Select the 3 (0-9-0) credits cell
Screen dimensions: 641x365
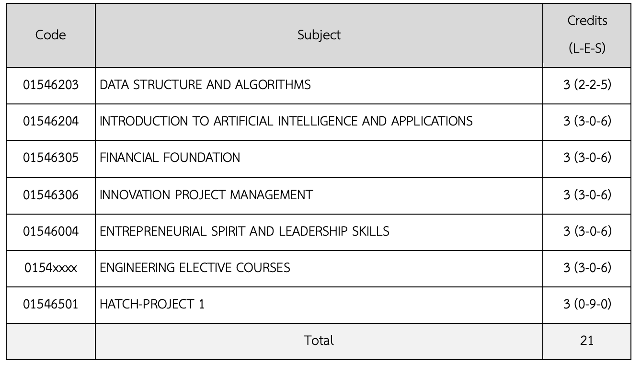[x=587, y=304]
